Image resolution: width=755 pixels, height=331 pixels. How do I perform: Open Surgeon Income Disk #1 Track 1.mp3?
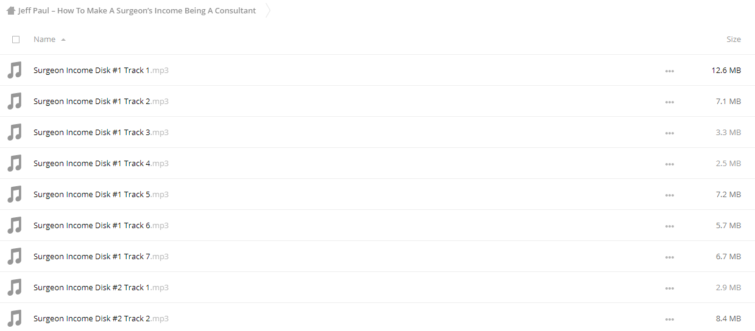[x=101, y=70]
